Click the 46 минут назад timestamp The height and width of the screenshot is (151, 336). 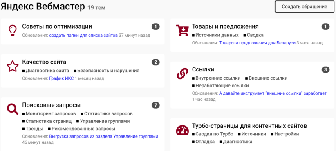pyautogui.click(x=38, y=142)
